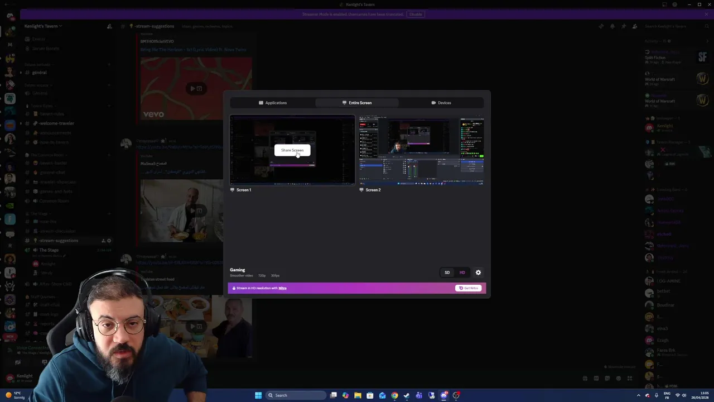Viewport: 714px width, 402px height.
Task: Open Microsoft Store from the taskbar
Action: pos(370,395)
